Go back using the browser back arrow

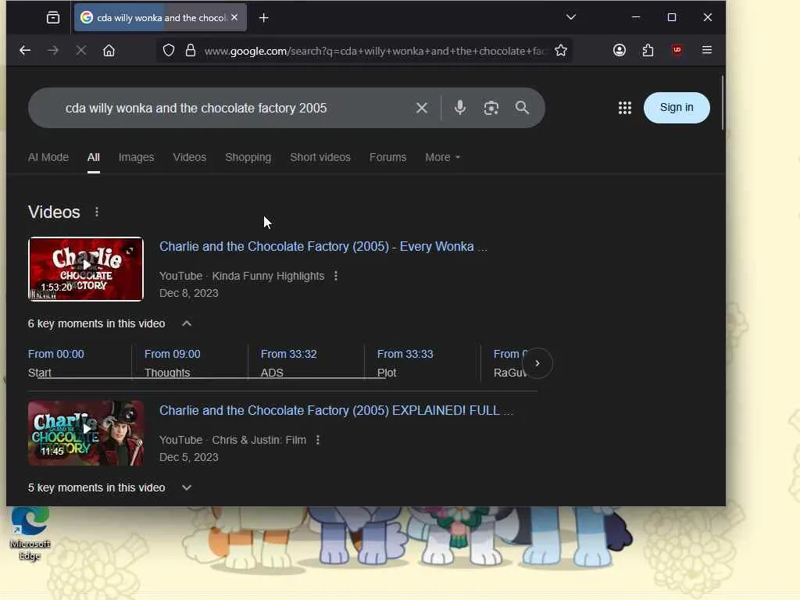[x=25, y=51]
